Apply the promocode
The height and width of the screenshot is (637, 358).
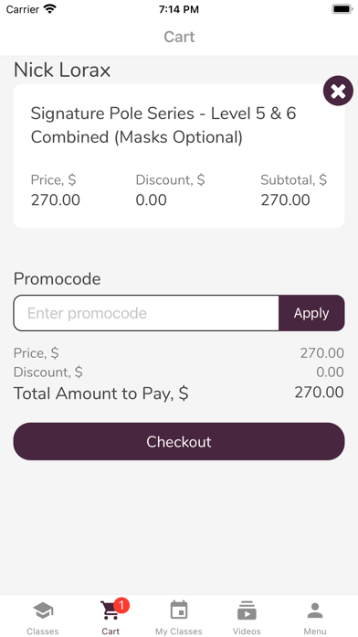pos(311,313)
